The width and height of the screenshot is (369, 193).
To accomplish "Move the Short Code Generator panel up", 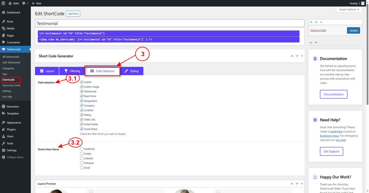I will (292, 56).
